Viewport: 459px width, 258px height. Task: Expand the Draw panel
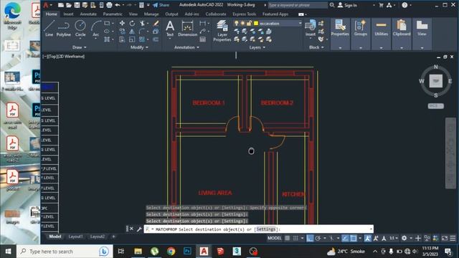coord(79,47)
